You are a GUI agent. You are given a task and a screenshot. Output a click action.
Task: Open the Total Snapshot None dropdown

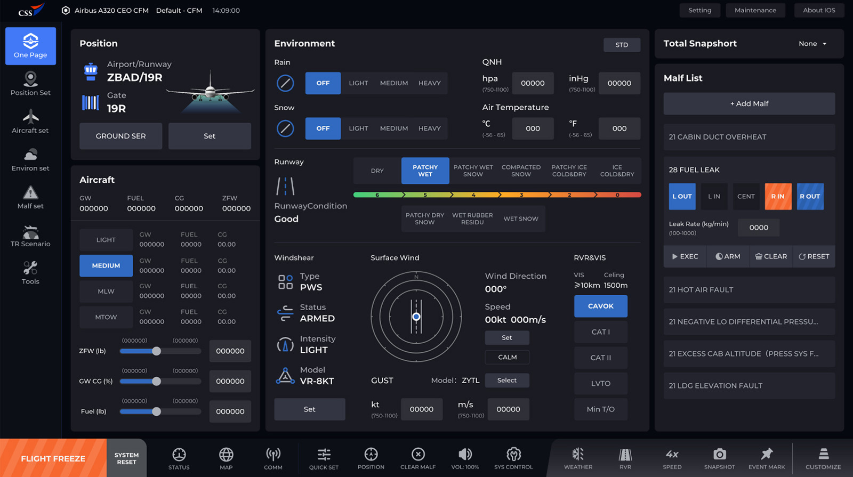click(x=812, y=44)
